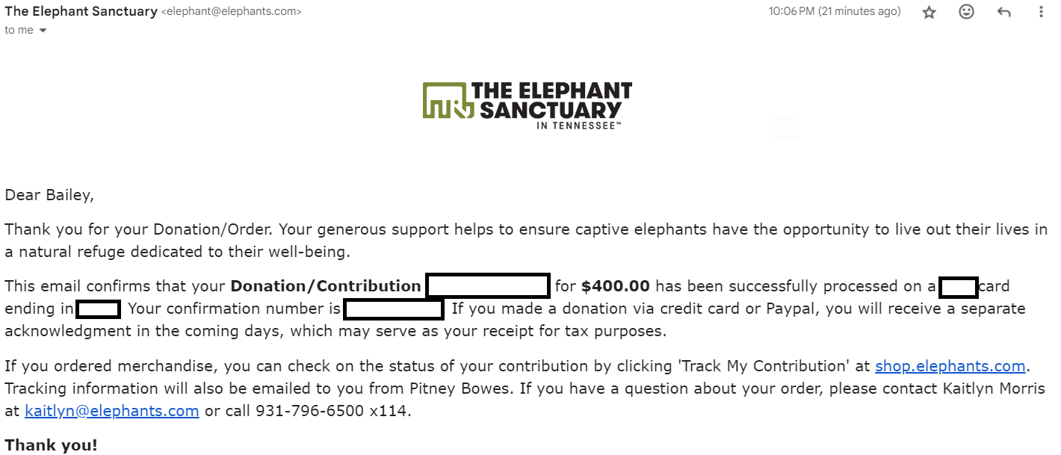
Task: Click the sender name The Elephant Sanctuary
Action: click(x=81, y=11)
